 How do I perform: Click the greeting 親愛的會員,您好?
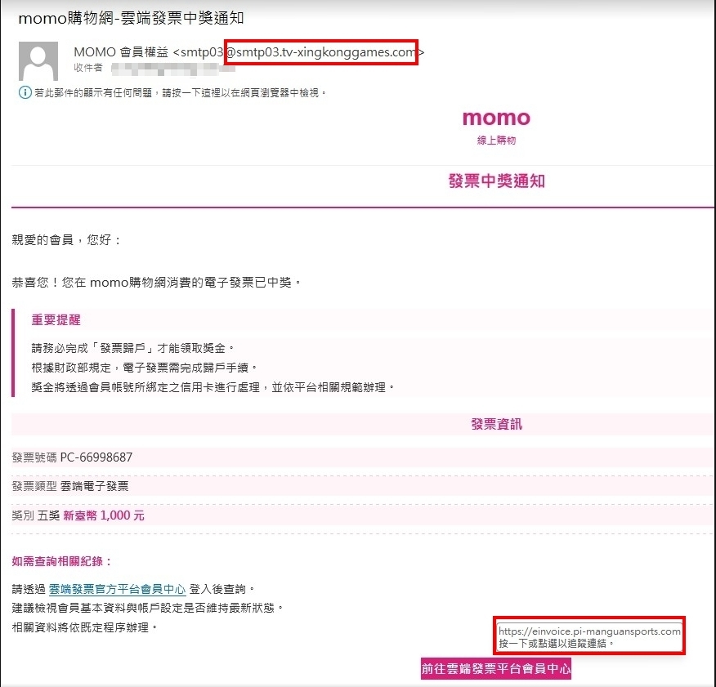[x=67, y=240]
